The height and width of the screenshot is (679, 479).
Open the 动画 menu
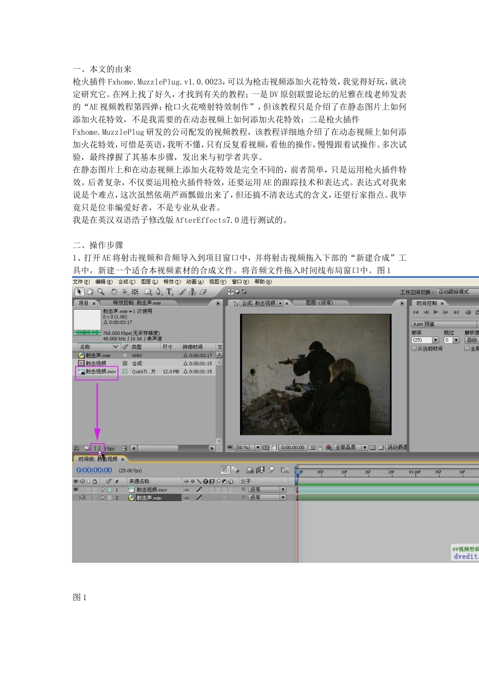point(195,282)
